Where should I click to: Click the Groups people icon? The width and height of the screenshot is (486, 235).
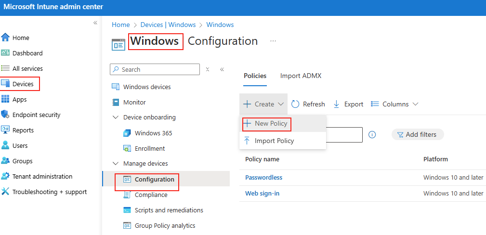[5, 161]
